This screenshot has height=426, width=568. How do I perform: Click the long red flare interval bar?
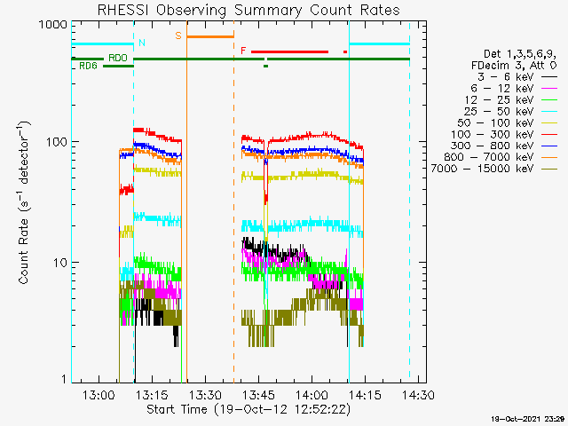click(290, 51)
